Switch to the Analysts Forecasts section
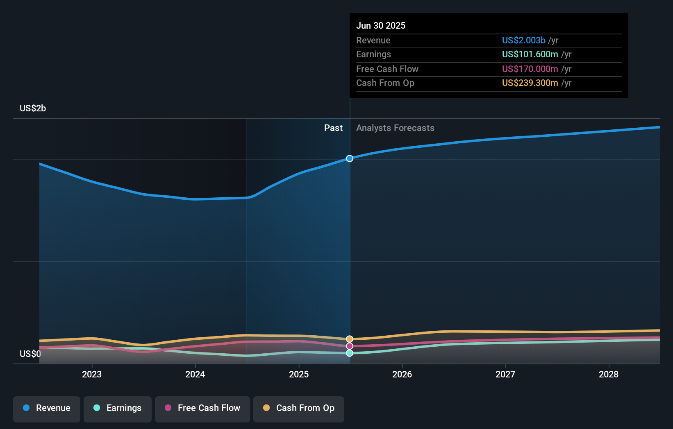The width and height of the screenshot is (673, 429). 395,128
